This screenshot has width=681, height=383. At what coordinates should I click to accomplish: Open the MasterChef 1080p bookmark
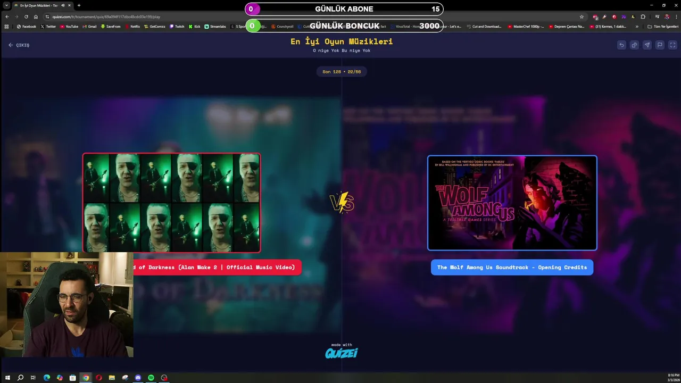[526, 26]
